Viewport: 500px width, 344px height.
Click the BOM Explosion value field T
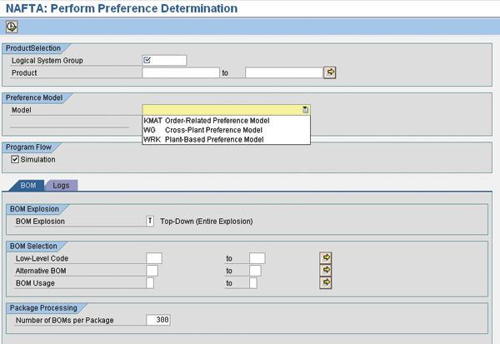(x=150, y=222)
